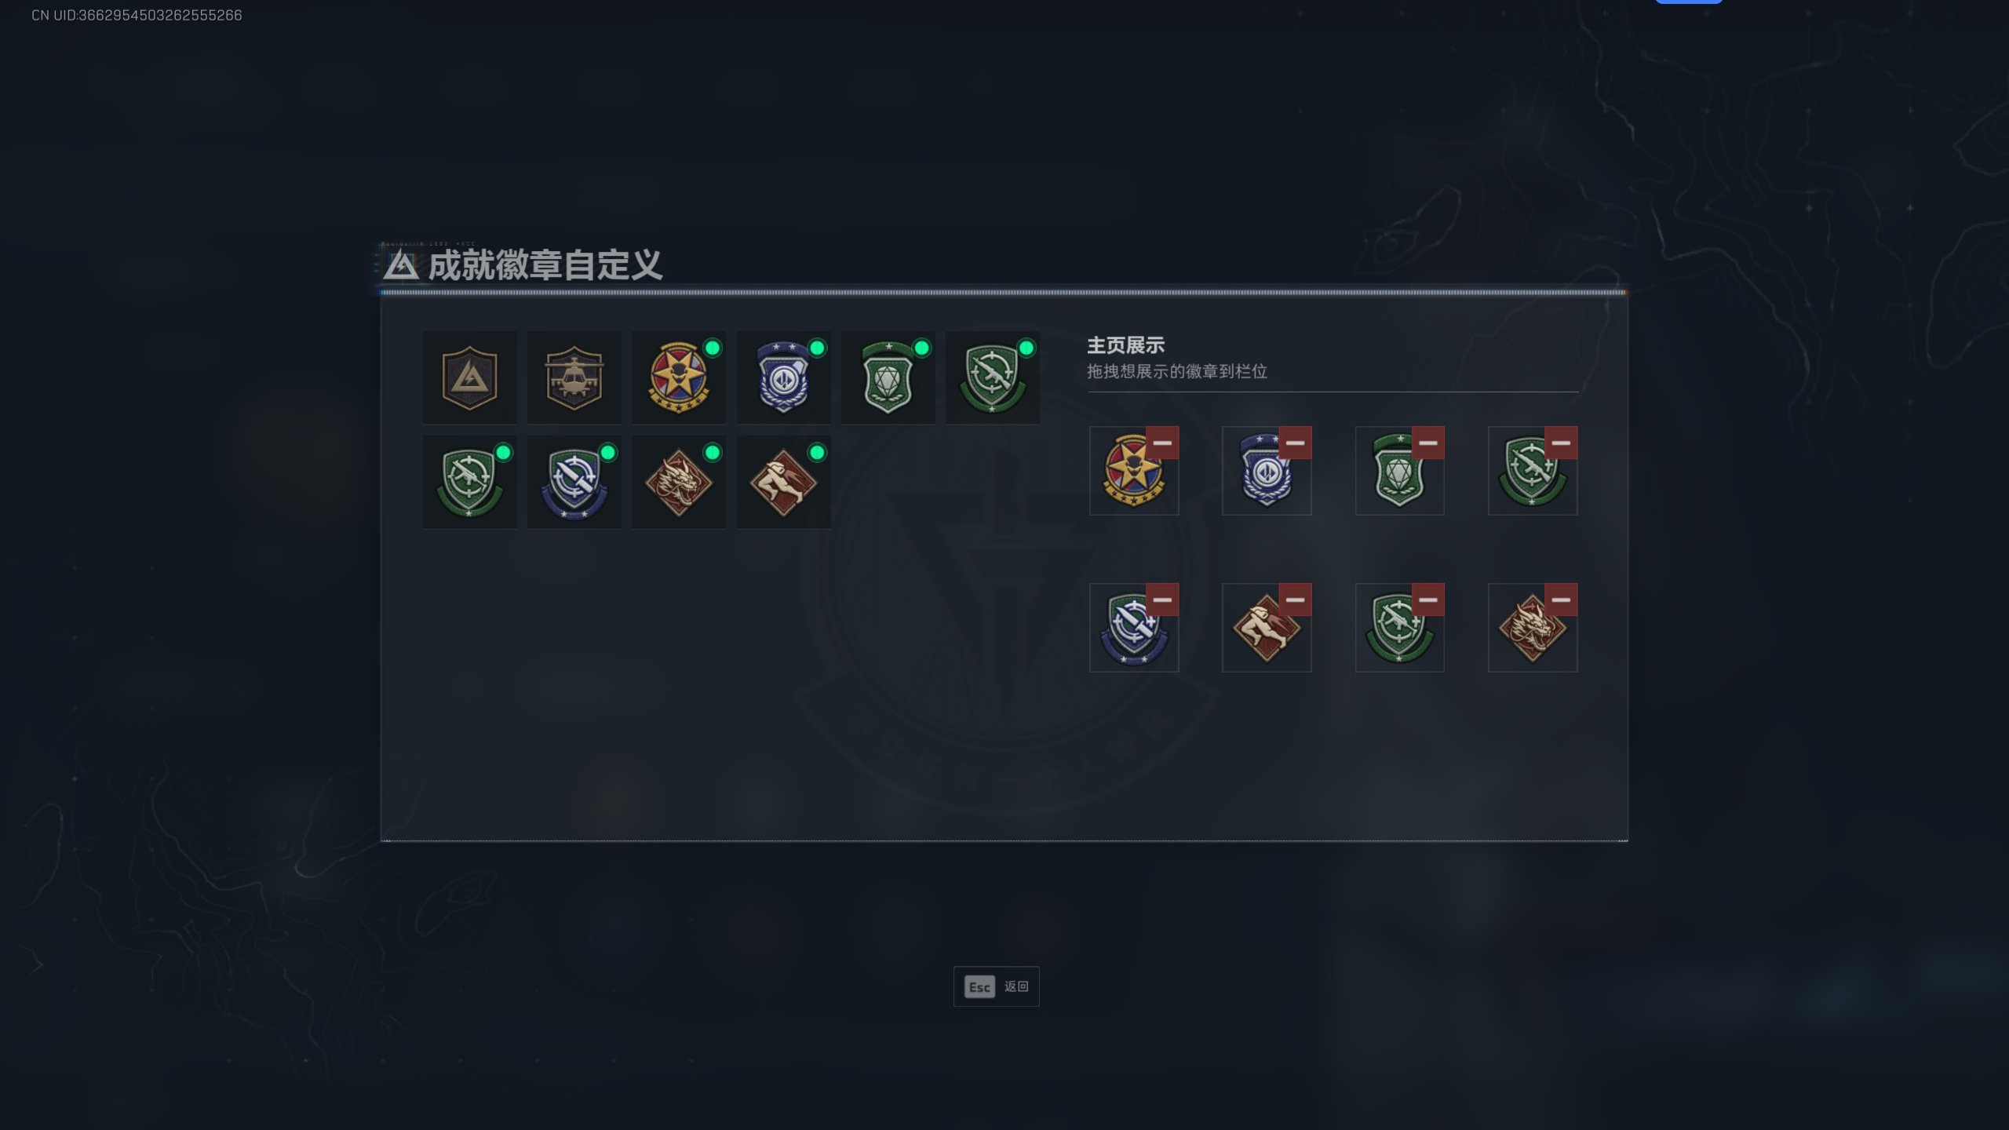
Task: Choose the blue starred shield badge in the collection
Action: pos(783,377)
